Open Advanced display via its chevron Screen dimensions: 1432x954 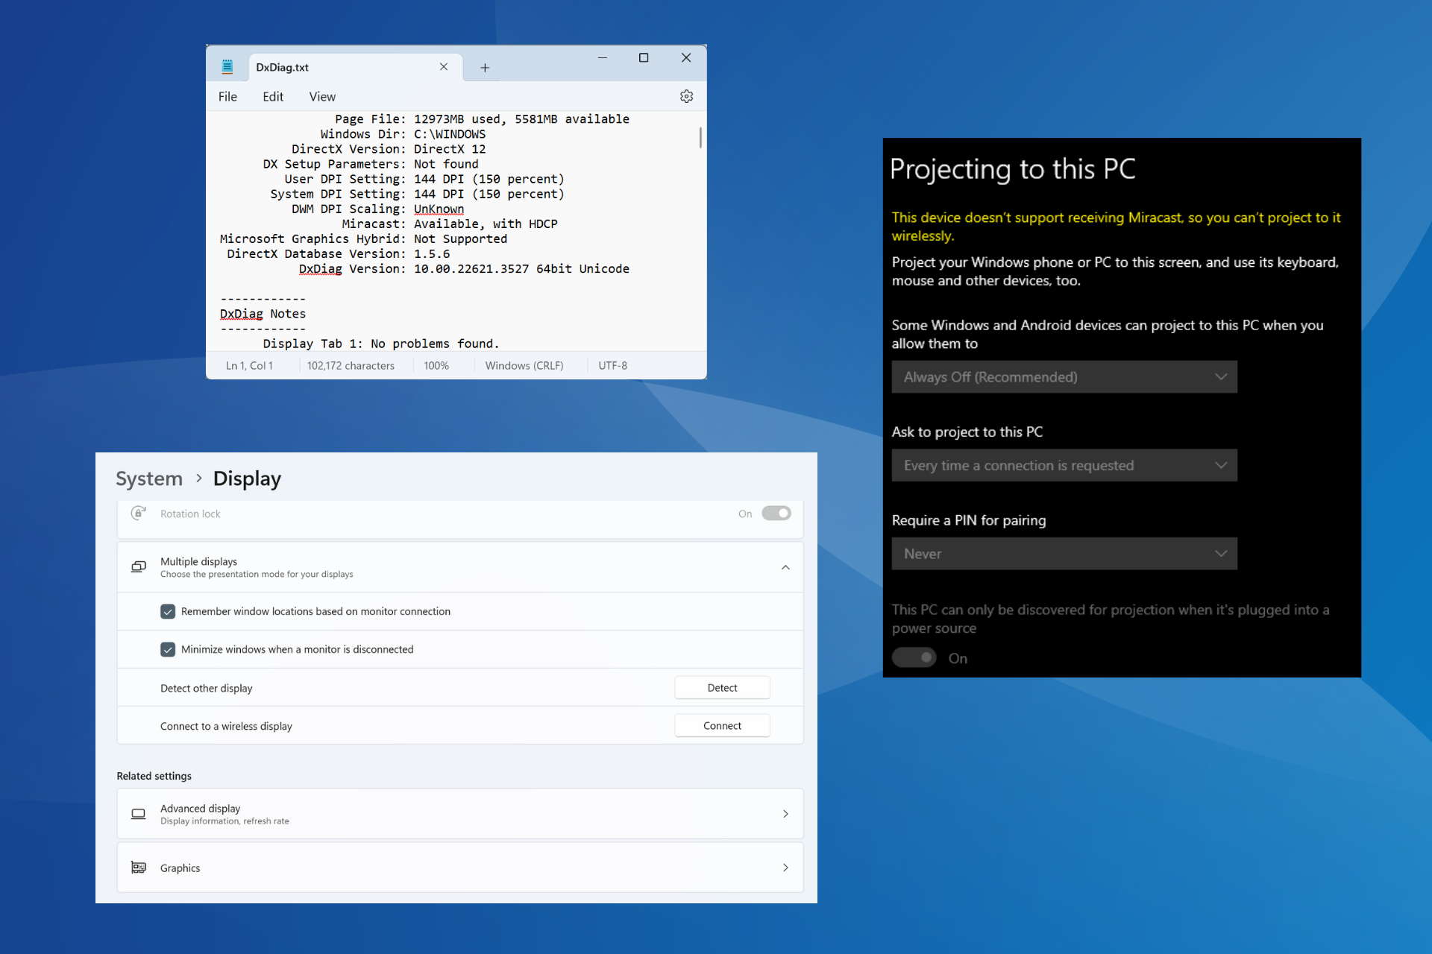coord(785,814)
